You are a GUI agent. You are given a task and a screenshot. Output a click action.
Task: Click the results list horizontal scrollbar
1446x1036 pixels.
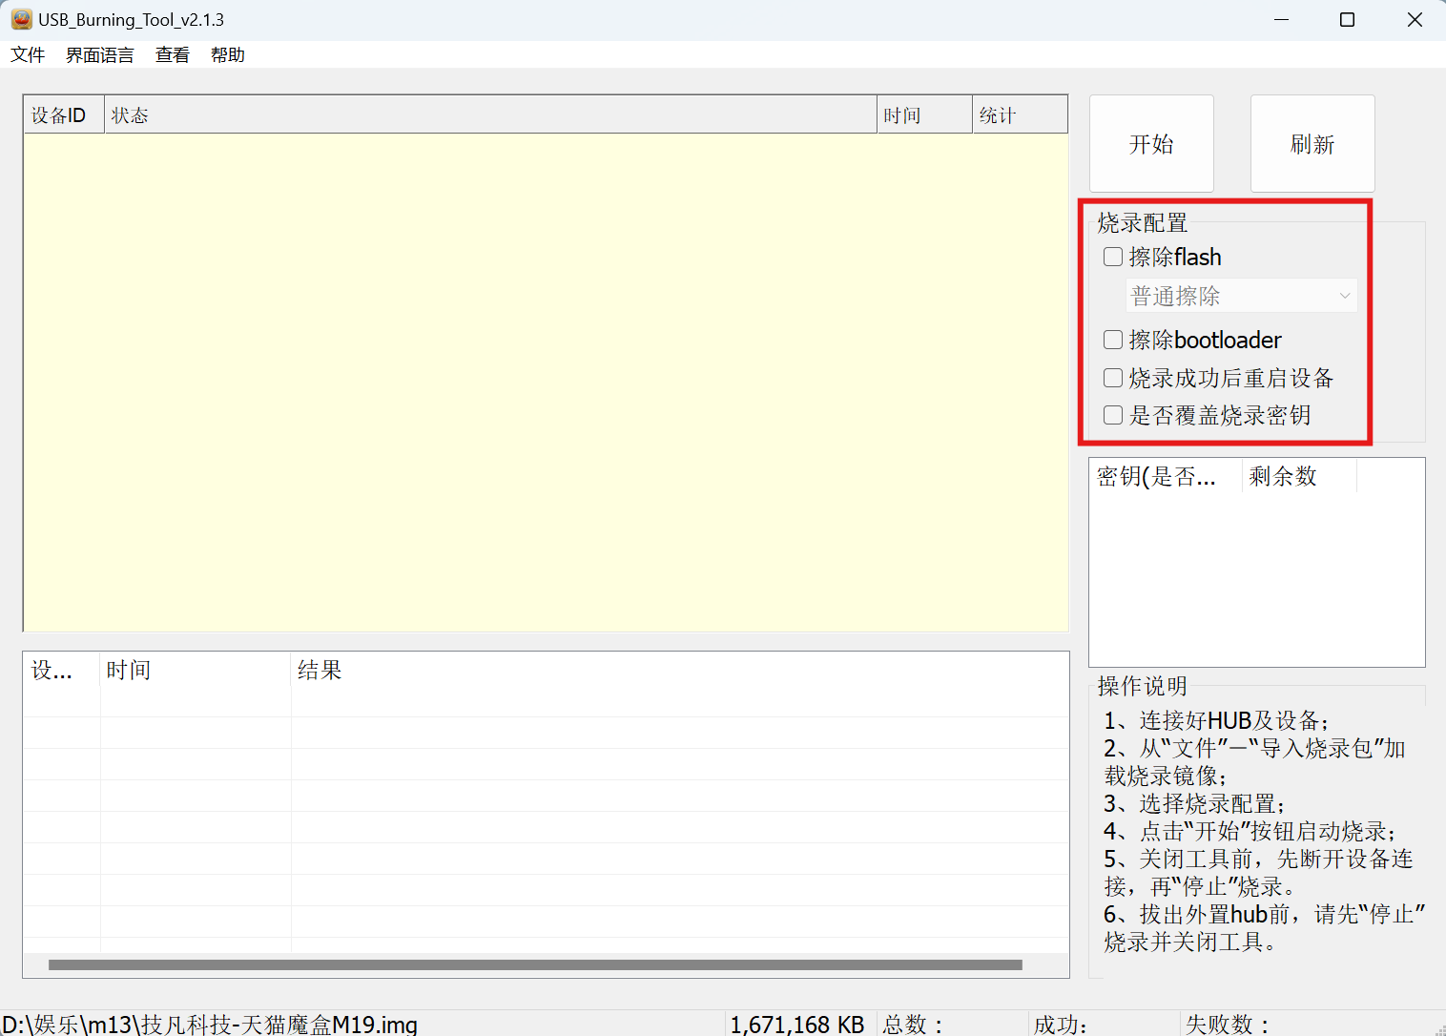(x=535, y=964)
